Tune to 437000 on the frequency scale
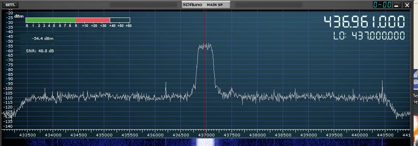The image size is (418, 146). pyautogui.click(x=206, y=135)
